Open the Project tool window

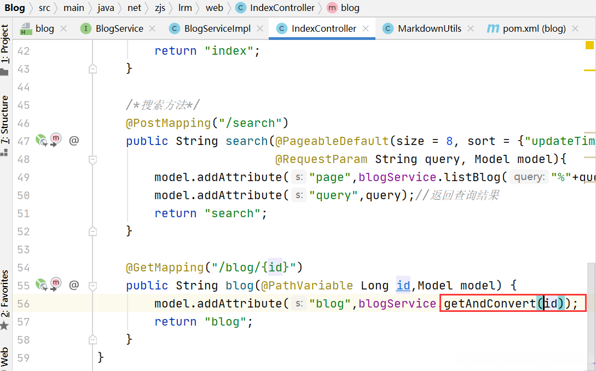(x=4, y=49)
